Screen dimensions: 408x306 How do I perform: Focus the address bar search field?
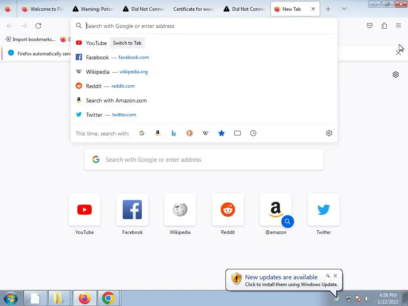[x=204, y=26]
